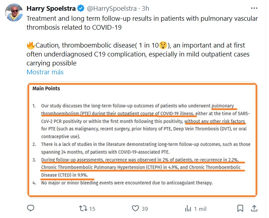Click the fire emoji in tweet text
The width and height of the screenshot is (269, 218).
point(30,46)
